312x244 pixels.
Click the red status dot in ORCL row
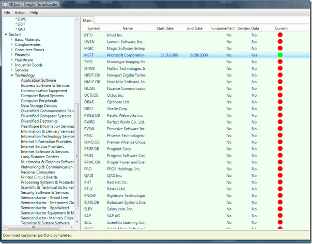click(280, 109)
